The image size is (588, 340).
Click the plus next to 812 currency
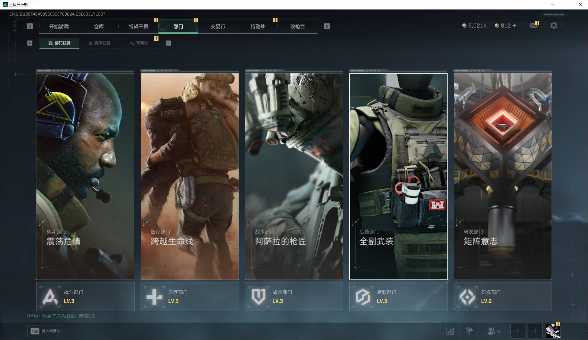pos(514,26)
